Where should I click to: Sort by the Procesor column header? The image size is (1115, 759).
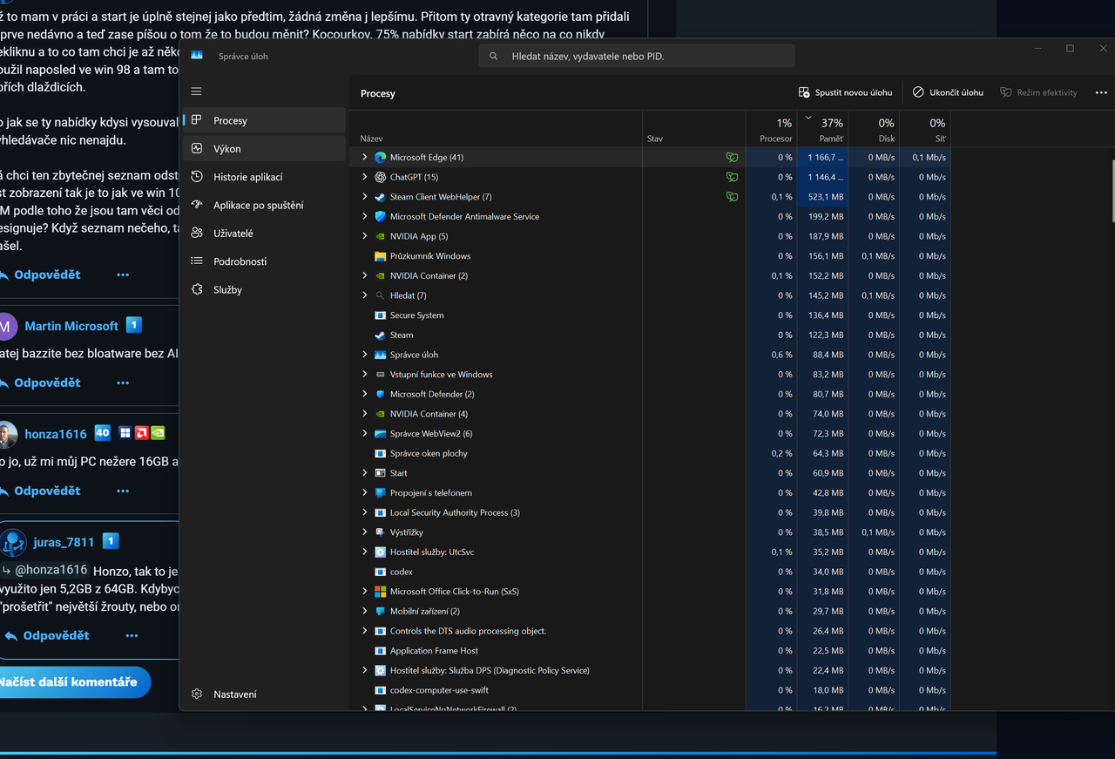tap(771, 128)
